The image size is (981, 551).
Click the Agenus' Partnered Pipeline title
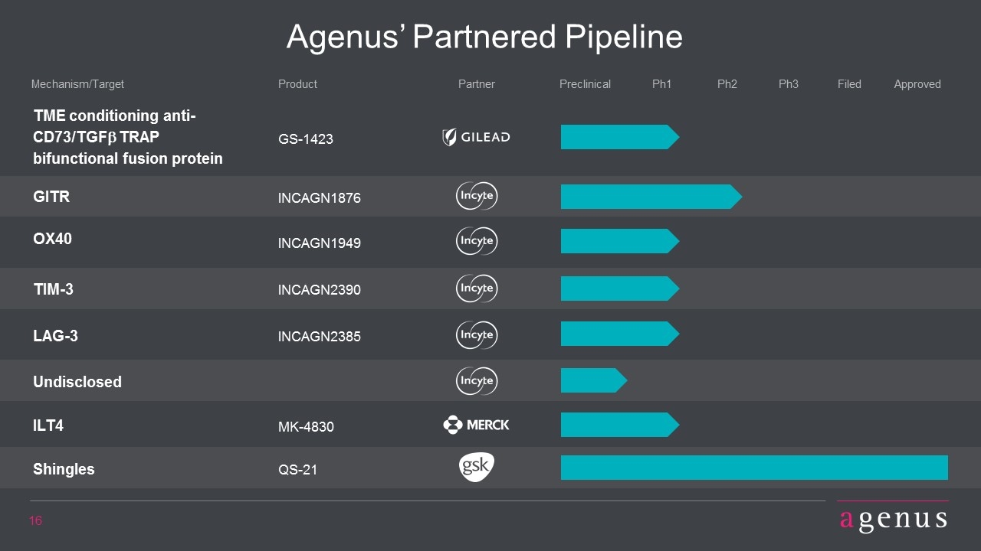484,37
